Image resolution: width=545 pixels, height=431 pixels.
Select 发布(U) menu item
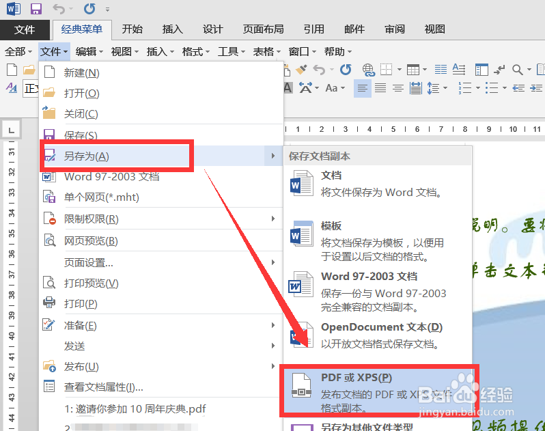(161, 366)
